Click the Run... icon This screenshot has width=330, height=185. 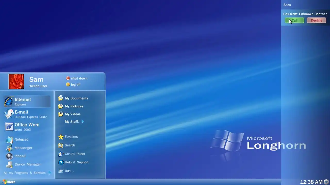[61, 171]
